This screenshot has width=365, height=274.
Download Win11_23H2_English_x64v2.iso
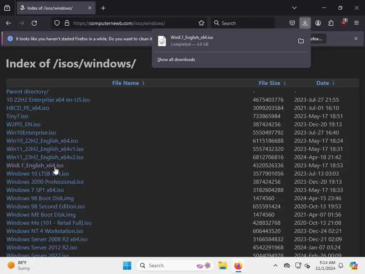point(45,157)
